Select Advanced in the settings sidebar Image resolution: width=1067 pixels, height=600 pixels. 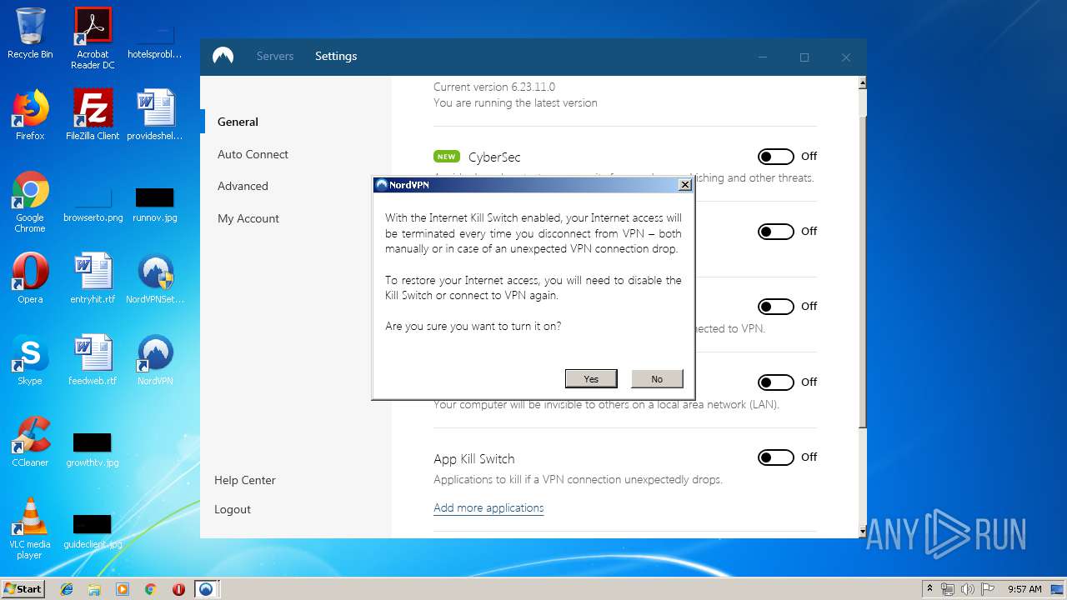point(243,186)
